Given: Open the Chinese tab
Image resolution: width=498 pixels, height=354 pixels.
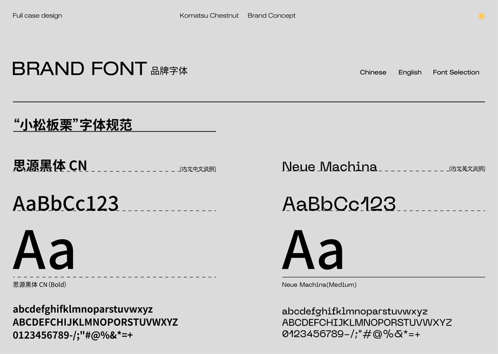Looking at the screenshot, I should [373, 72].
